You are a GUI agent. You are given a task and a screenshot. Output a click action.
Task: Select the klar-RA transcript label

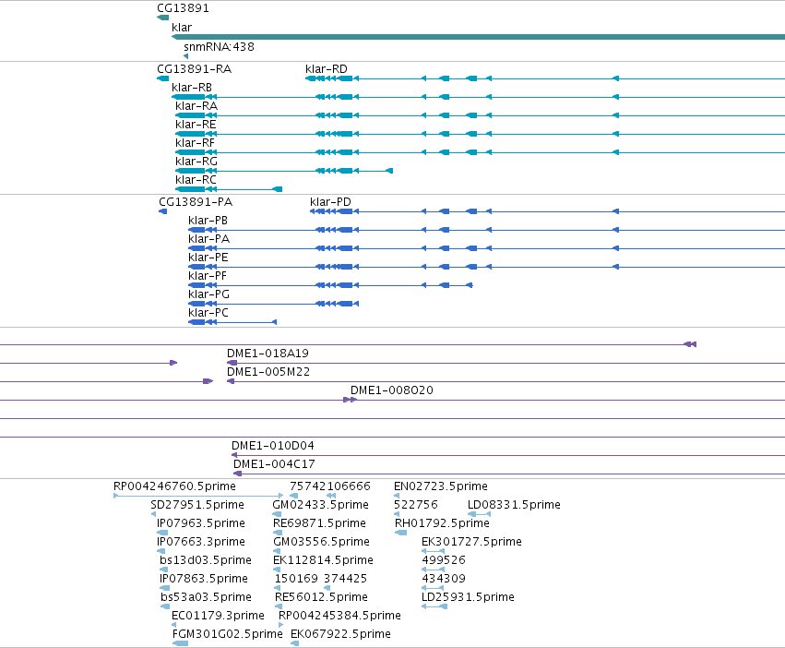196,106
